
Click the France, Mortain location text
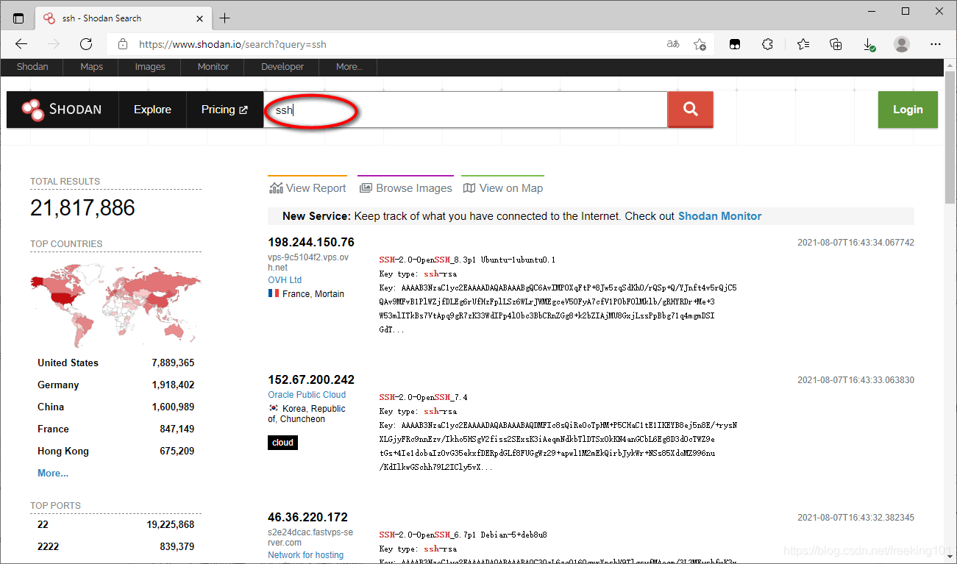pos(313,293)
